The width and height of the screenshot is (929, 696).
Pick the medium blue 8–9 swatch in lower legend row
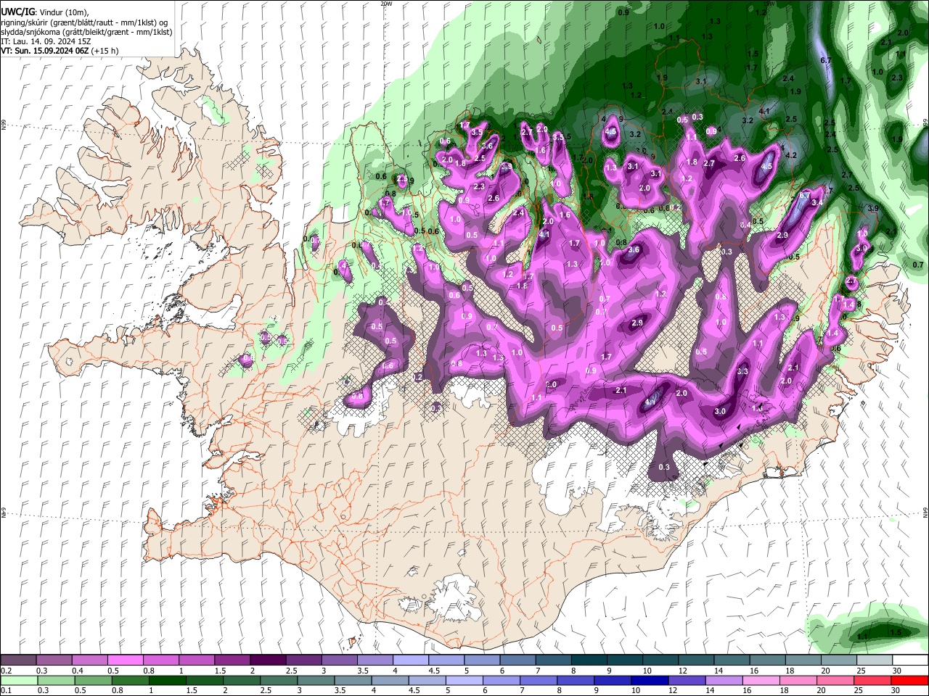point(576,680)
